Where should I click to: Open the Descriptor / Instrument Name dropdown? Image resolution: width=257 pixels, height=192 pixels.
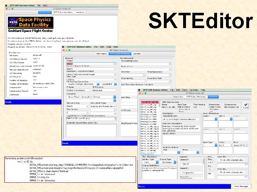(91, 74)
